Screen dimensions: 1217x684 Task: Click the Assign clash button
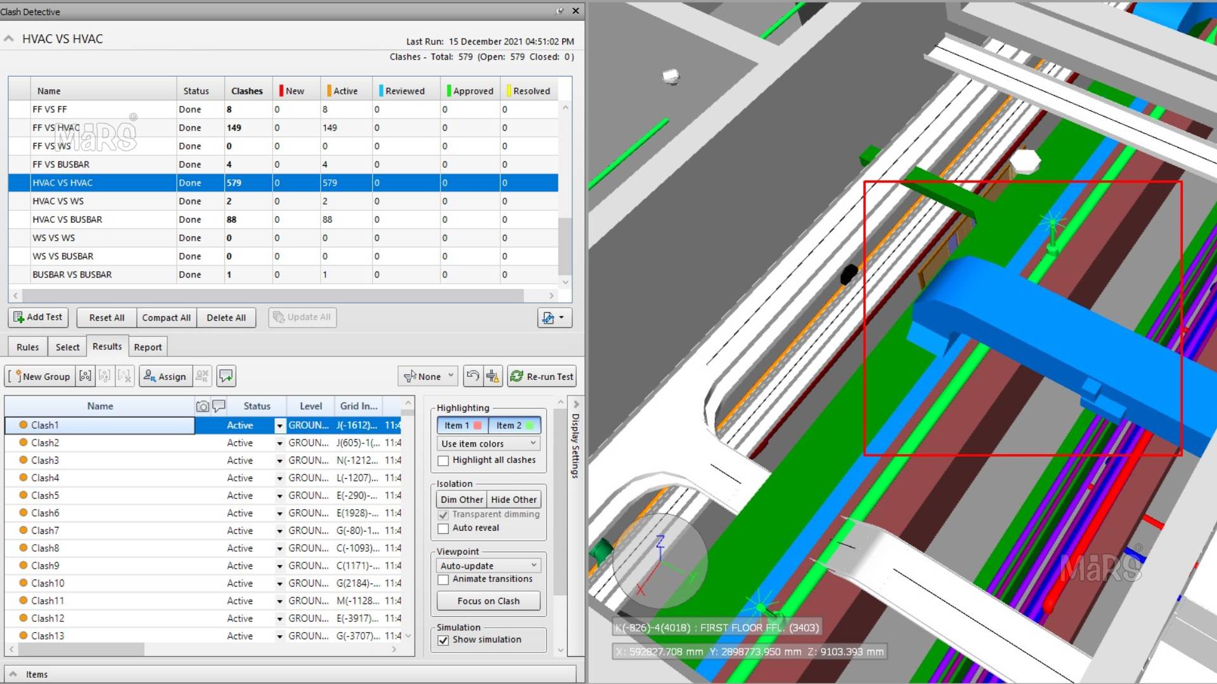click(165, 376)
